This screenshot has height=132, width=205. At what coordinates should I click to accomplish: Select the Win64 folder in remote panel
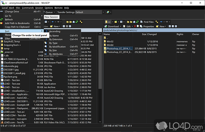pyautogui.click(x=110, y=45)
